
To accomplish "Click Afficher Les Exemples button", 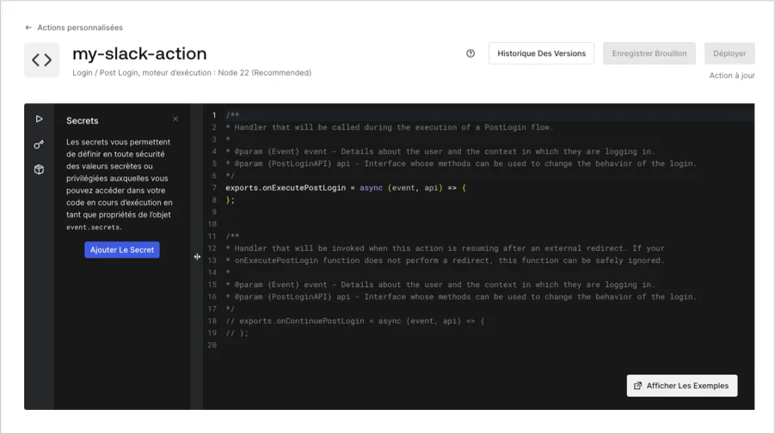I will 682,386.
